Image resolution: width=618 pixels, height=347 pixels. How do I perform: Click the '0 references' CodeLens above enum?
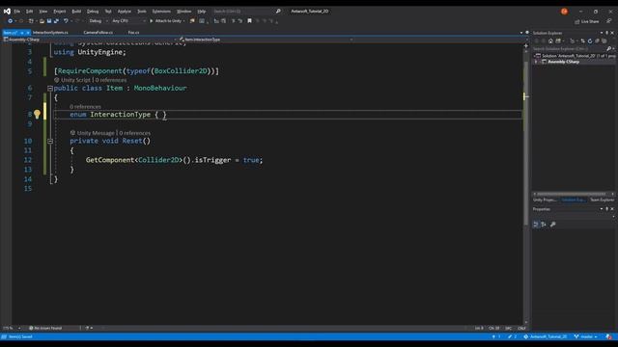coord(85,107)
